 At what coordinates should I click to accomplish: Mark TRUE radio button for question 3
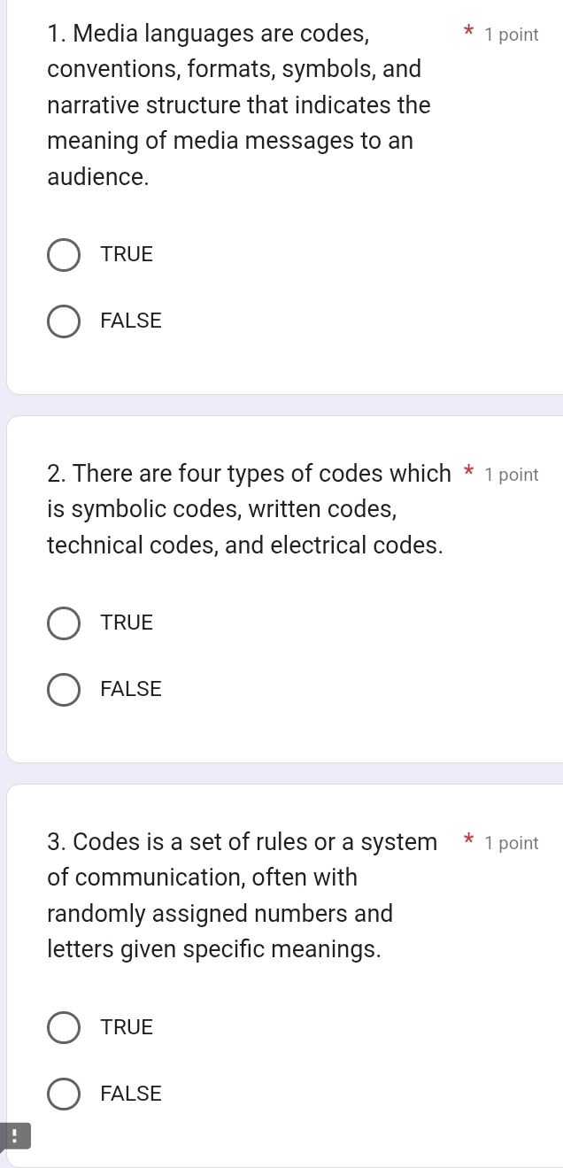tap(63, 1027)
